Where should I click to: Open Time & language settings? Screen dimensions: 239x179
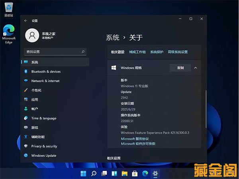point(44,118)
